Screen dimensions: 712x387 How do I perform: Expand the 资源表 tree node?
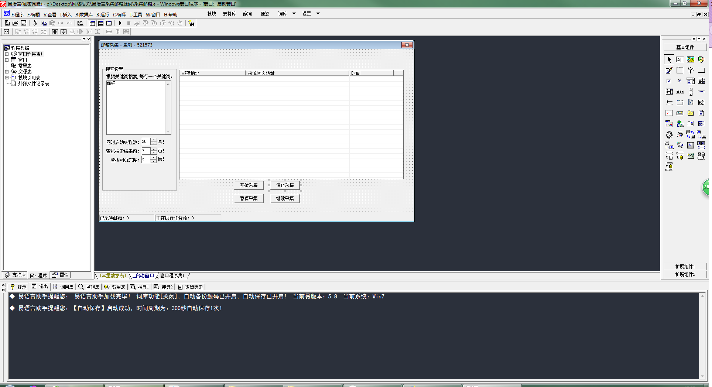[x=7, y=72]
